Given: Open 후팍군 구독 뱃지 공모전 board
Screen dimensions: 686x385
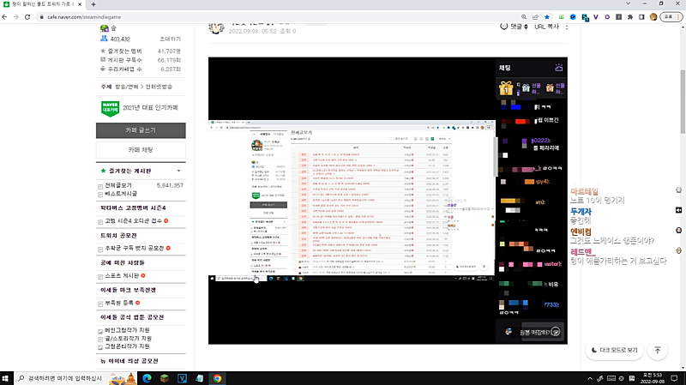Looking at the screenshot, I should coord(135,248).
